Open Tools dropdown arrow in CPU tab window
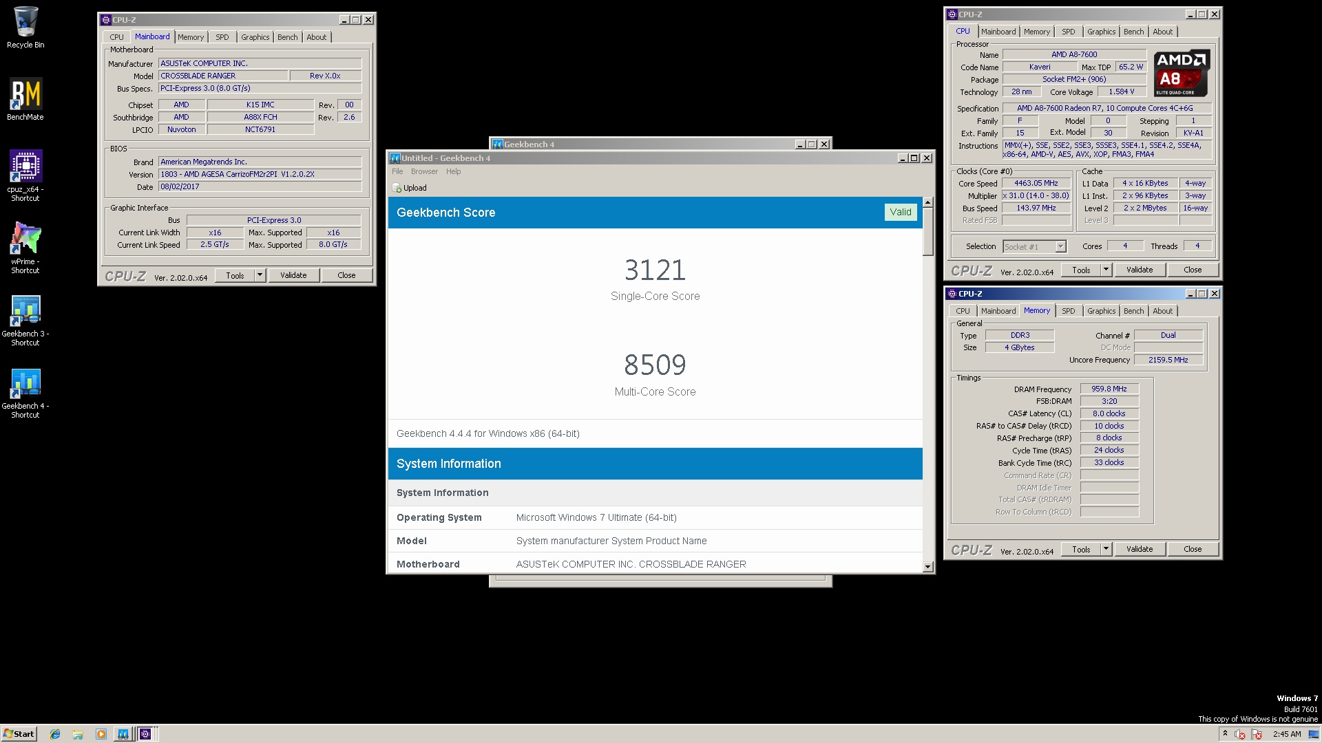This screenshot has height=743, width=1322. [1106, 270]
